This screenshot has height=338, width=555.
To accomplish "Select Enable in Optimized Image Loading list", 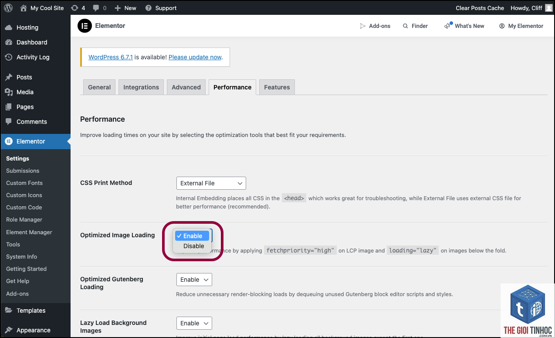I will [x=192, y=236].
